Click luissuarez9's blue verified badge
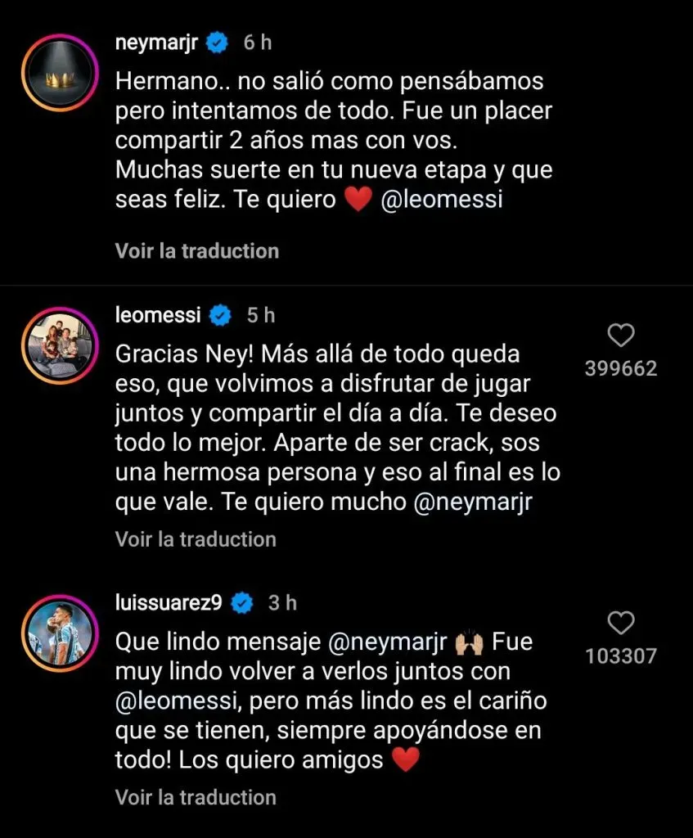The width and height of the screenshot is (693, 838). [x=241, y=603]
